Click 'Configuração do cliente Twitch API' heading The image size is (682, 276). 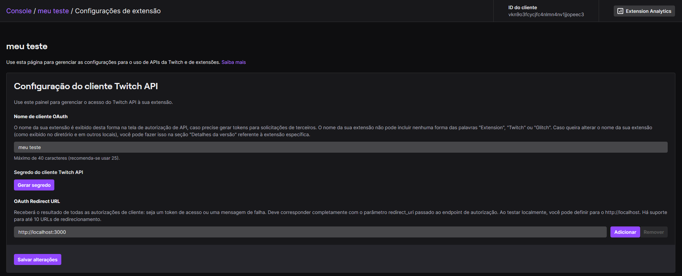pyautogui.click(x=86, y=86)
